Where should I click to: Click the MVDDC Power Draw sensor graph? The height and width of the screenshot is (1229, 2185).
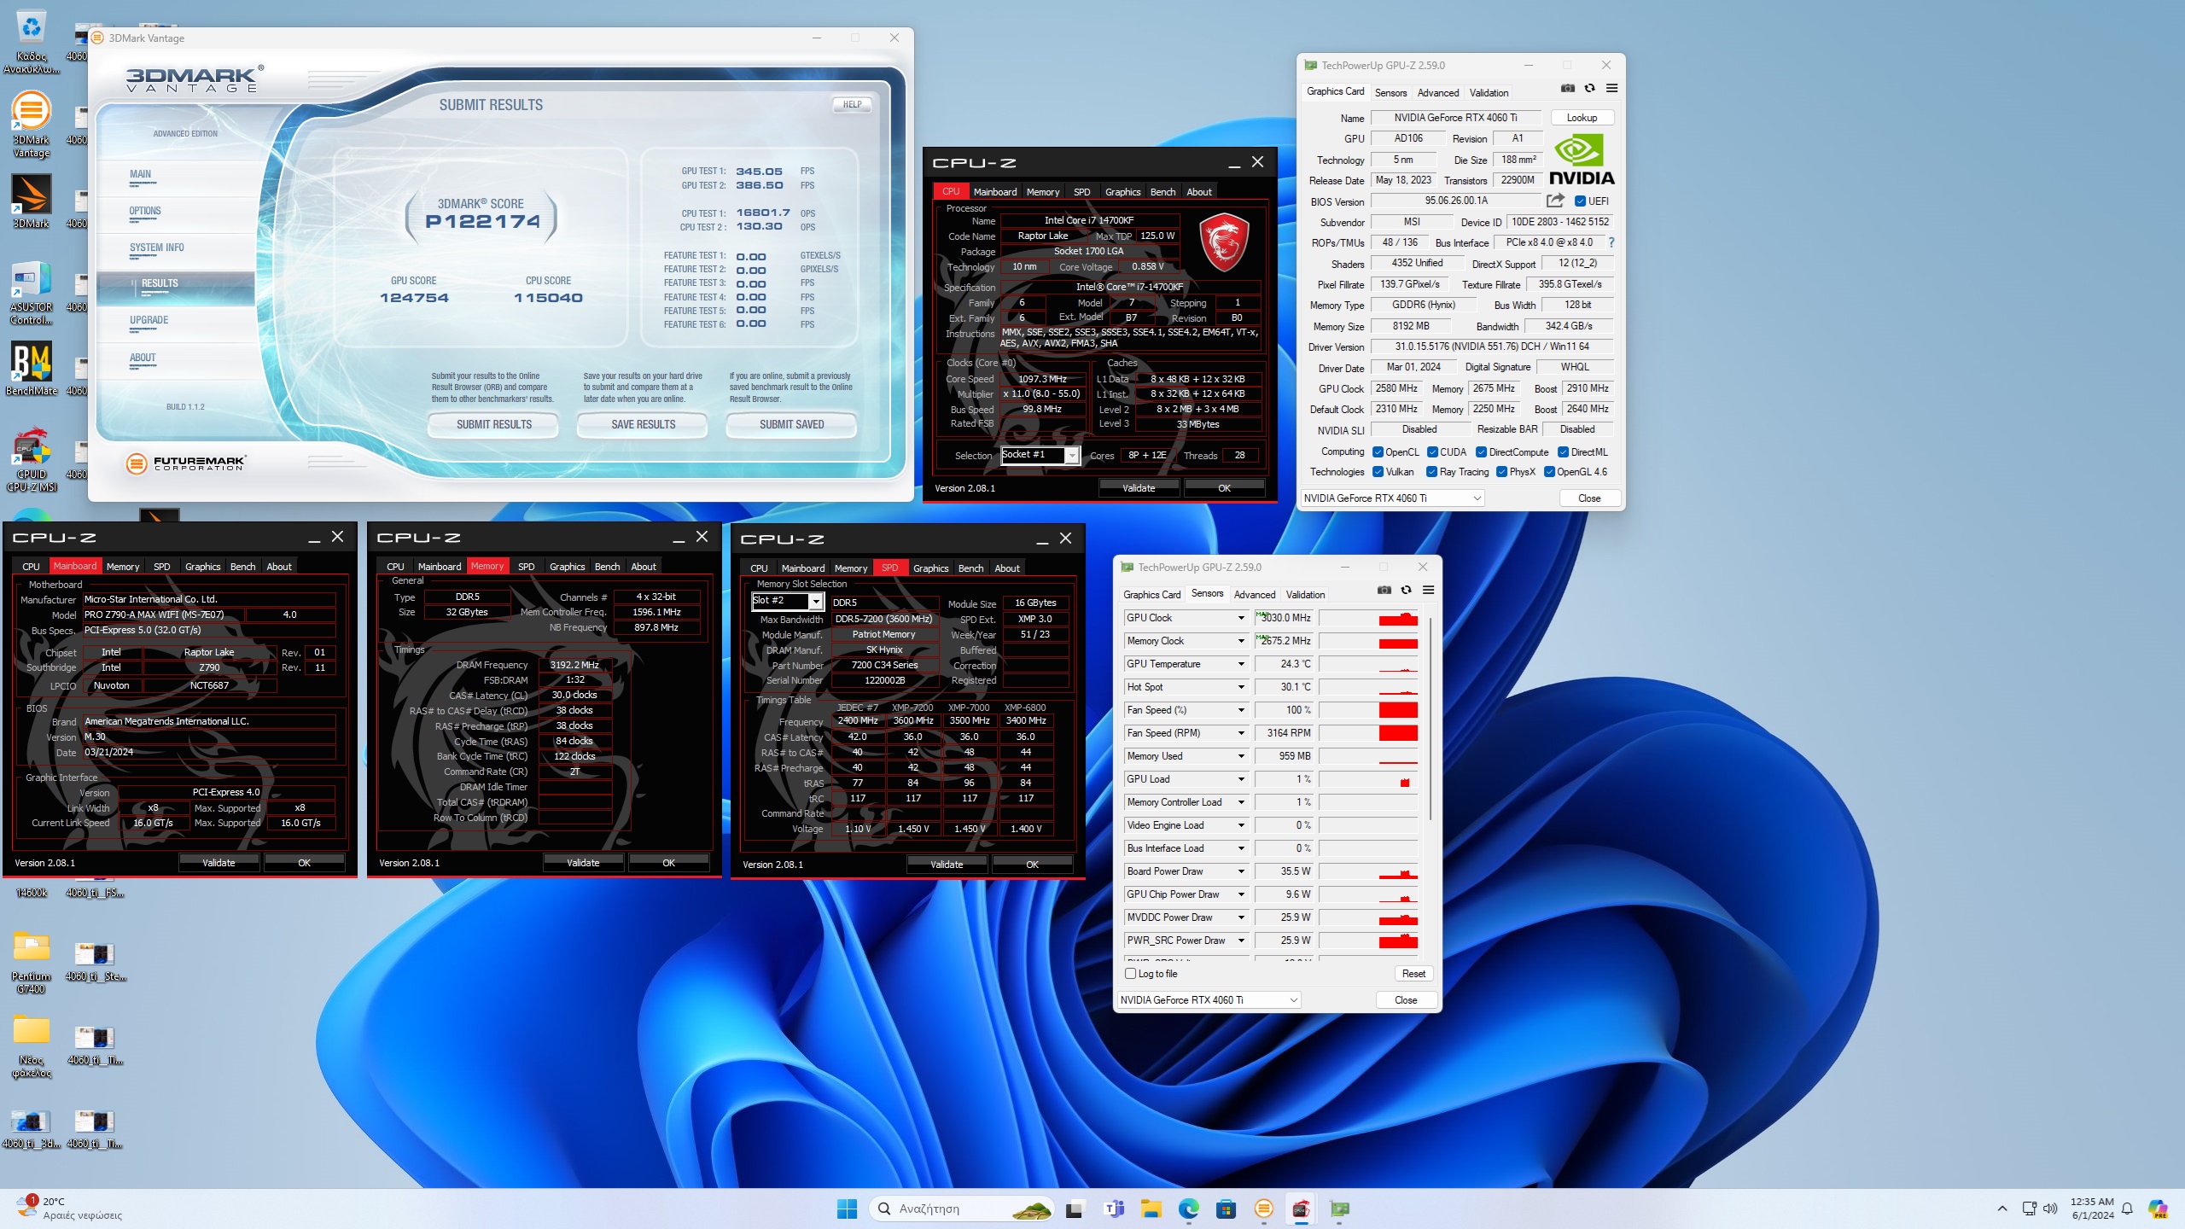tap(1368, 917)
